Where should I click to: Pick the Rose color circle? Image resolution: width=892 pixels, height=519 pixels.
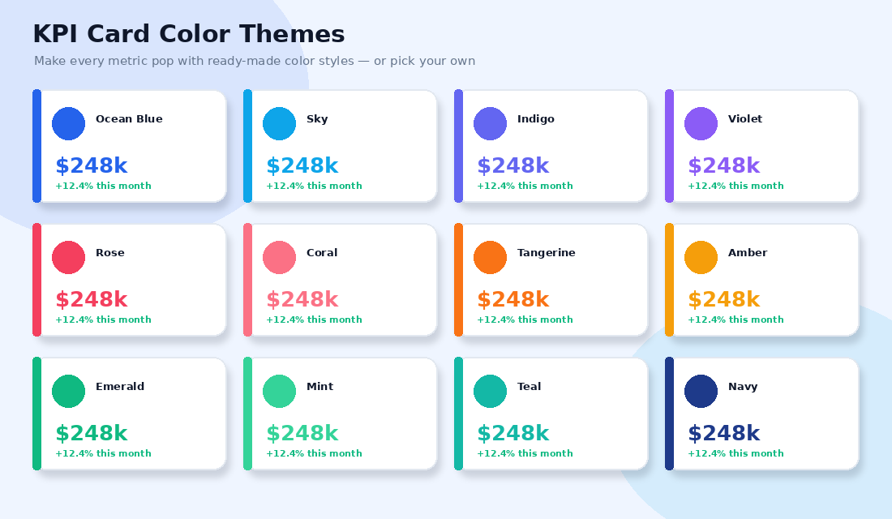(x=68, y=257)
